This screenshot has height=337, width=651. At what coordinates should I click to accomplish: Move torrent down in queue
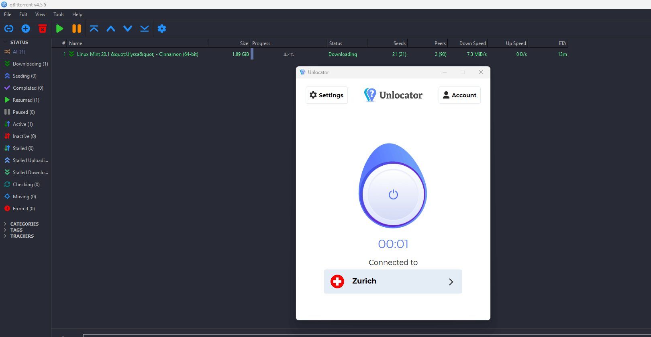click(128, 29)
